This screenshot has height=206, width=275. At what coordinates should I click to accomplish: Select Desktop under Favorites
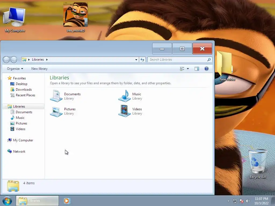point(21,84)
